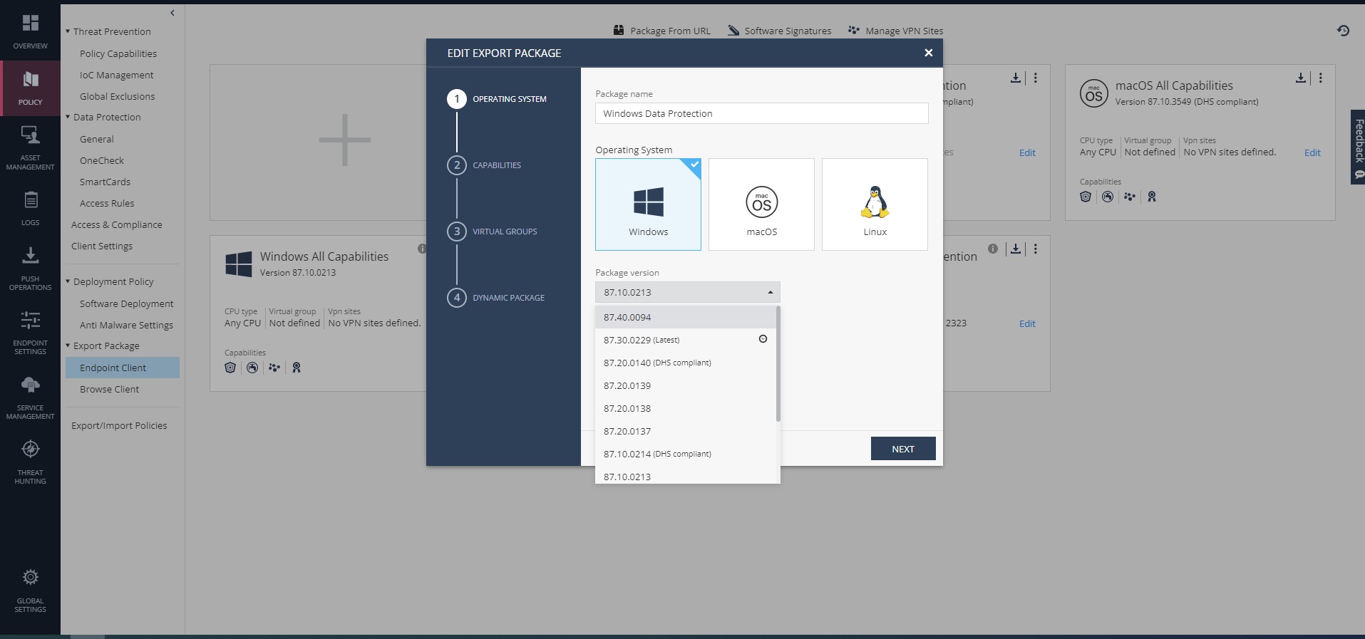Click the VPN capability icon on Windows All Capabilities card
1365x639 pixels.
click(x=274, y=368)
